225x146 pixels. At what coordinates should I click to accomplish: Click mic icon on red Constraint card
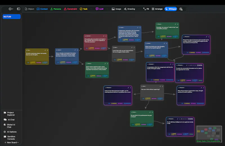(x=106, y=36)
